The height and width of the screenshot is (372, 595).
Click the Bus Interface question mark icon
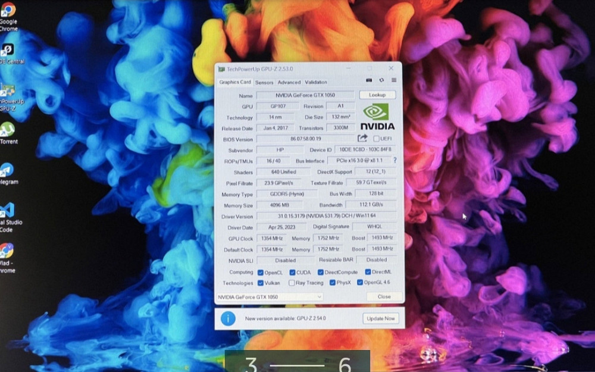tap(394, 161)
